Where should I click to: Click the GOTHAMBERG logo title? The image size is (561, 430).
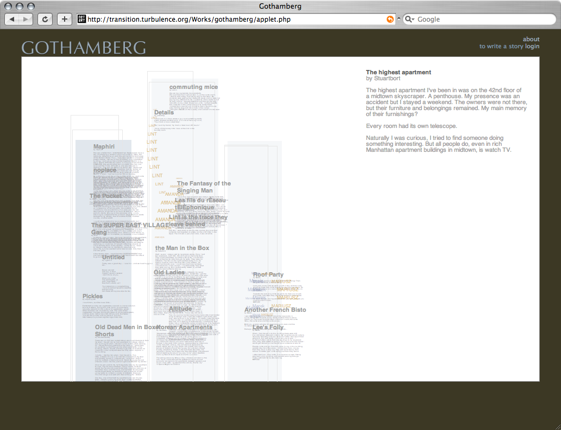point(84,48)
